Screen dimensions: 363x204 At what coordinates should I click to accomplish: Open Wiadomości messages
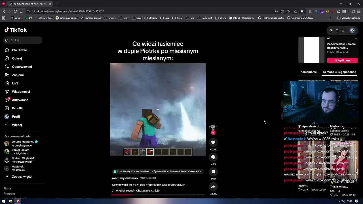tap(21, 92)
